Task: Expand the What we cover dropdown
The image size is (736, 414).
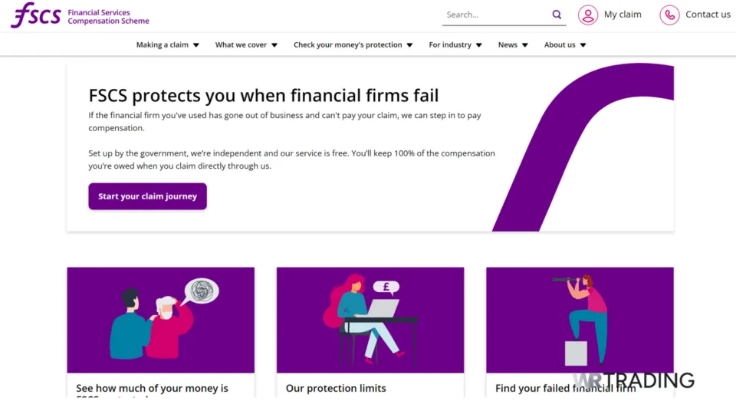Action: 246,44
